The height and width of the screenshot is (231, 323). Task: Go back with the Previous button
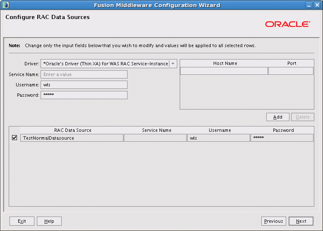click(274, 221)
